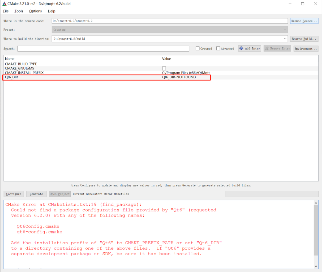Click the Value column header
This screenshot has height=272, width=322.
coord(166,59)
